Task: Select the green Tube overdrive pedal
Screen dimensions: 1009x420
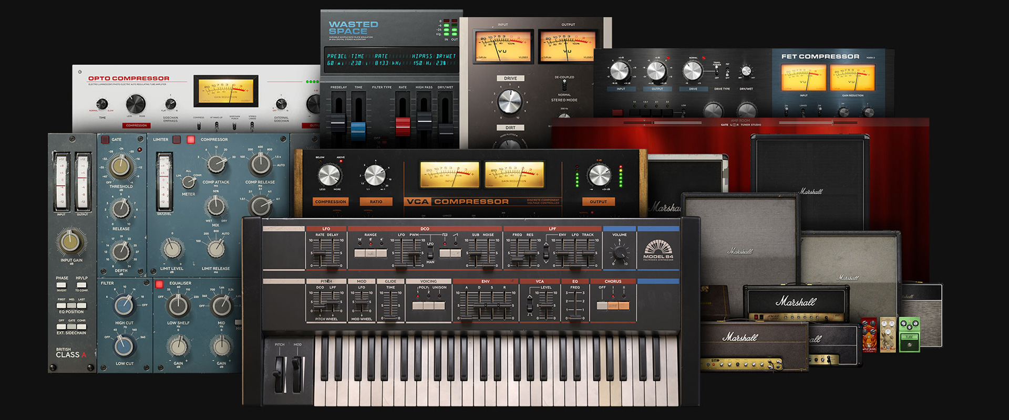Action: coord(909,334)
